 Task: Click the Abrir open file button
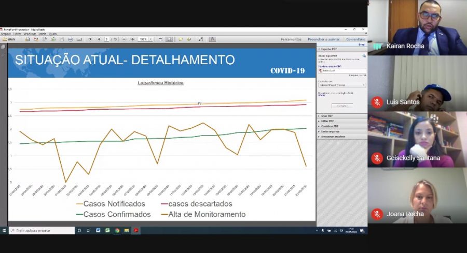(9, 39)
